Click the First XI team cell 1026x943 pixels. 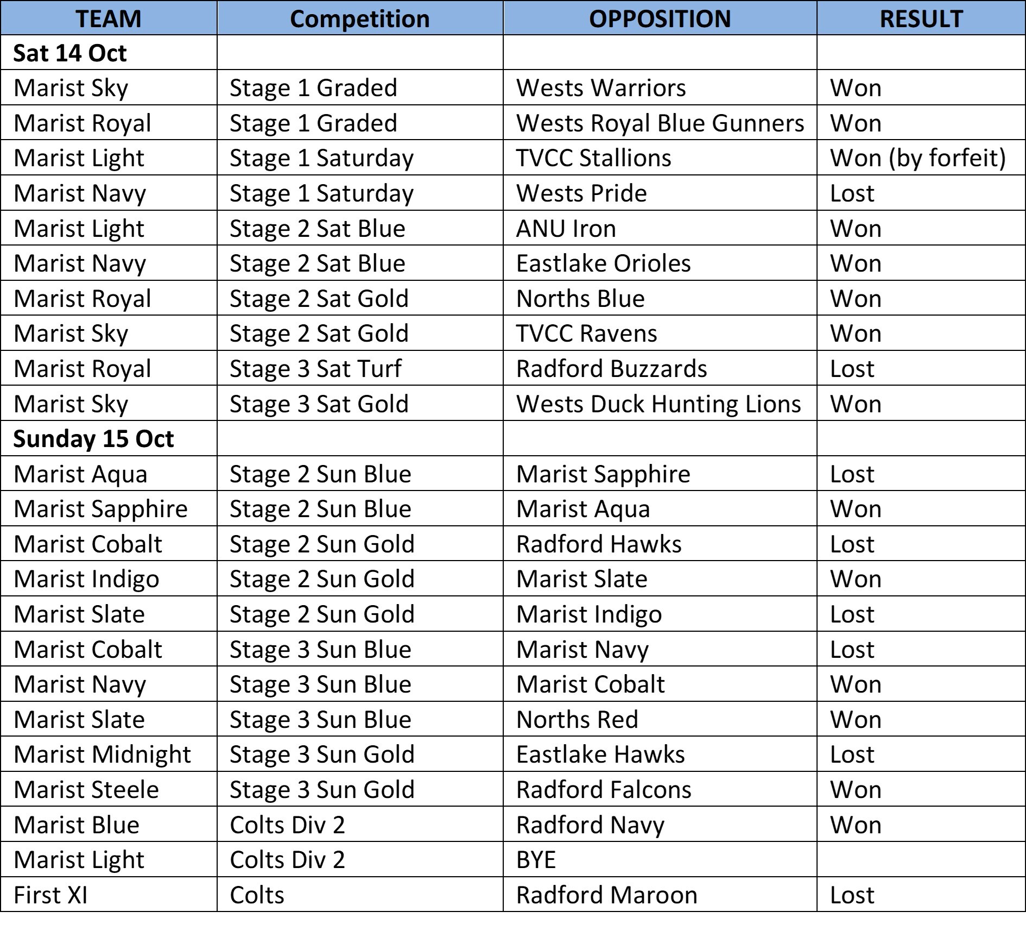[50, 895]
